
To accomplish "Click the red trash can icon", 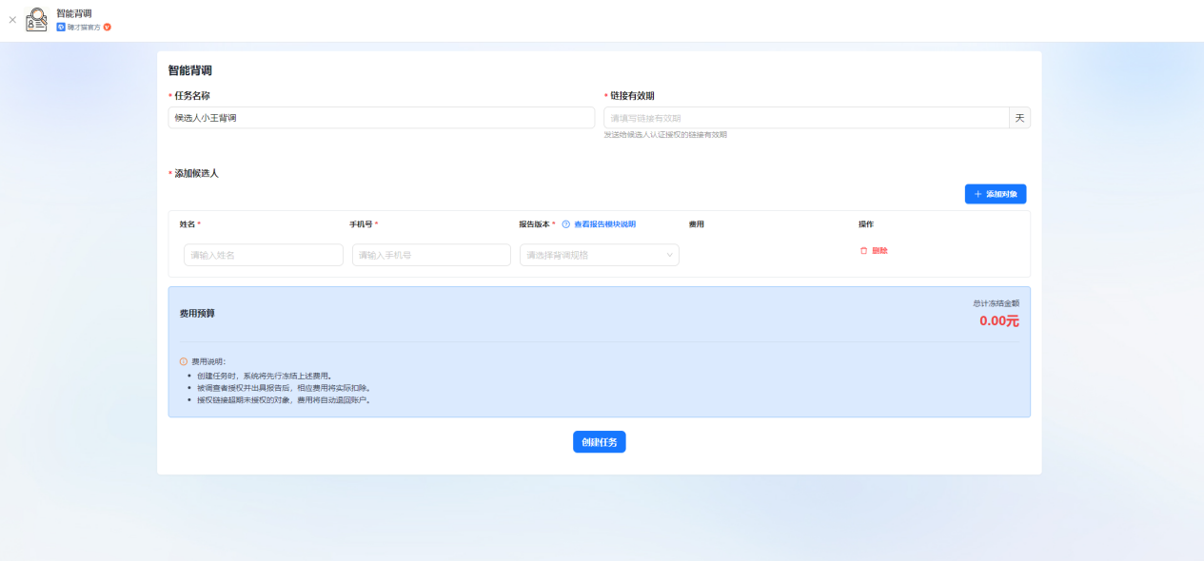I will tap(864, 251).
